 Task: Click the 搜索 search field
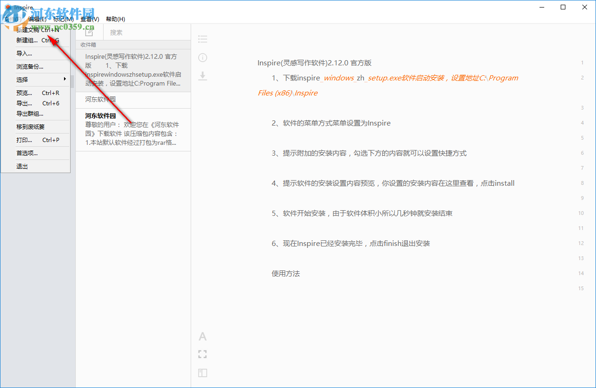[147, 32]
